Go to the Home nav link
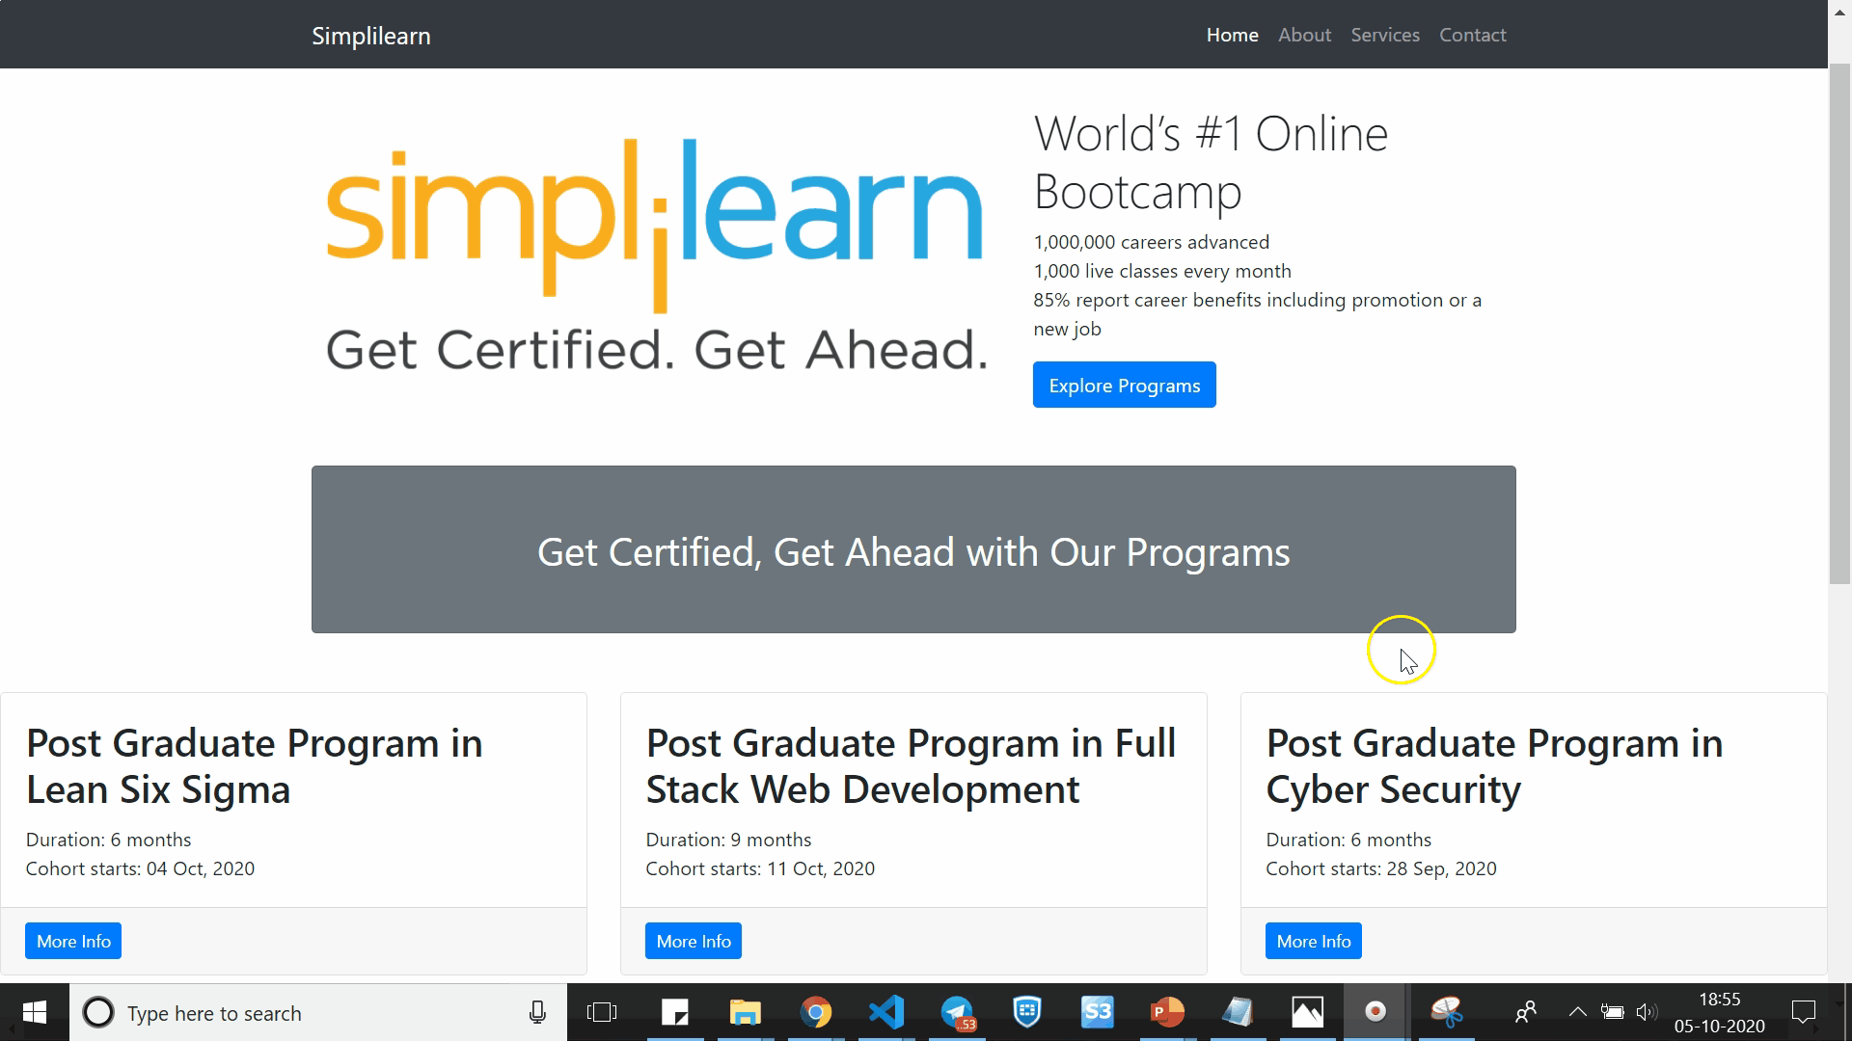1852x1041 pixels. click(1232, 35)
